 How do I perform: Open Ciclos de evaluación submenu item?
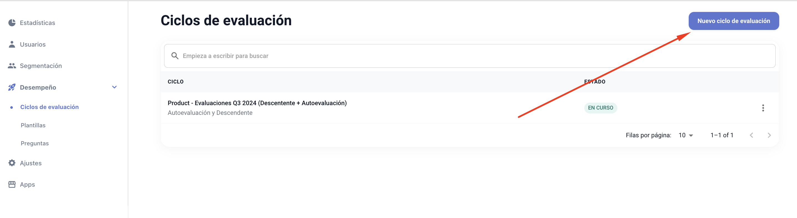[49, 107]
